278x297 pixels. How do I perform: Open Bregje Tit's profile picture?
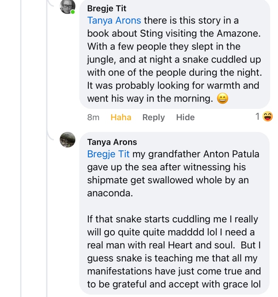[x=68, y=6]
